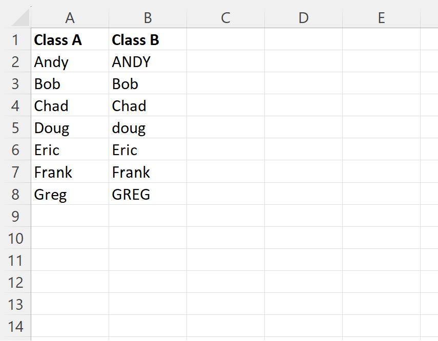This screenshot has height=341, width=438.
Task: Click empty cell C2
Action: coord(226,61)
